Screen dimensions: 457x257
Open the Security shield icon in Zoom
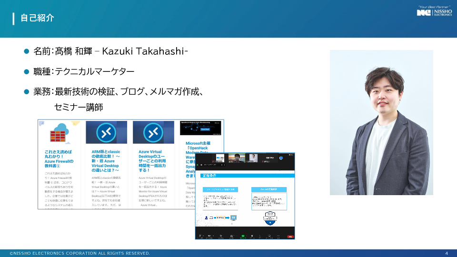tap(221, 236)
